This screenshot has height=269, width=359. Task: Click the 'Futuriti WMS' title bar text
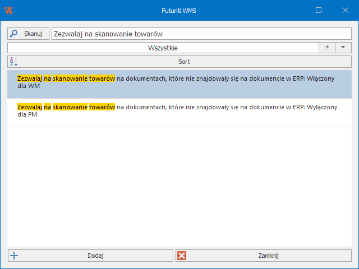[x=179, y=10]
